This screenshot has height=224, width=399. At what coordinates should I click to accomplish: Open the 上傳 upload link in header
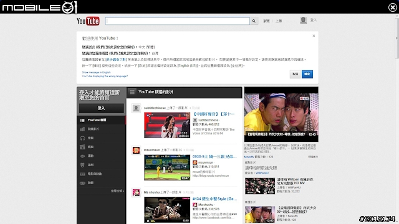(279, 21)
